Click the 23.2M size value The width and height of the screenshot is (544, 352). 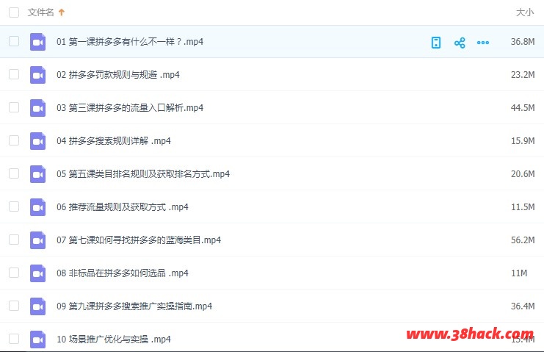click(x=523, y=75)
